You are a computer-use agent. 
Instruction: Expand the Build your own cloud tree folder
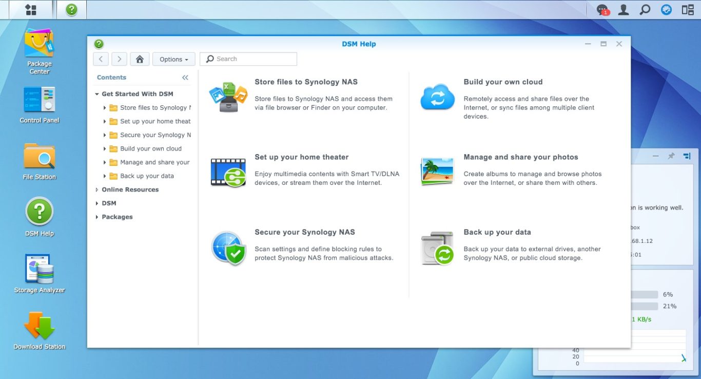tap(104, 149)
